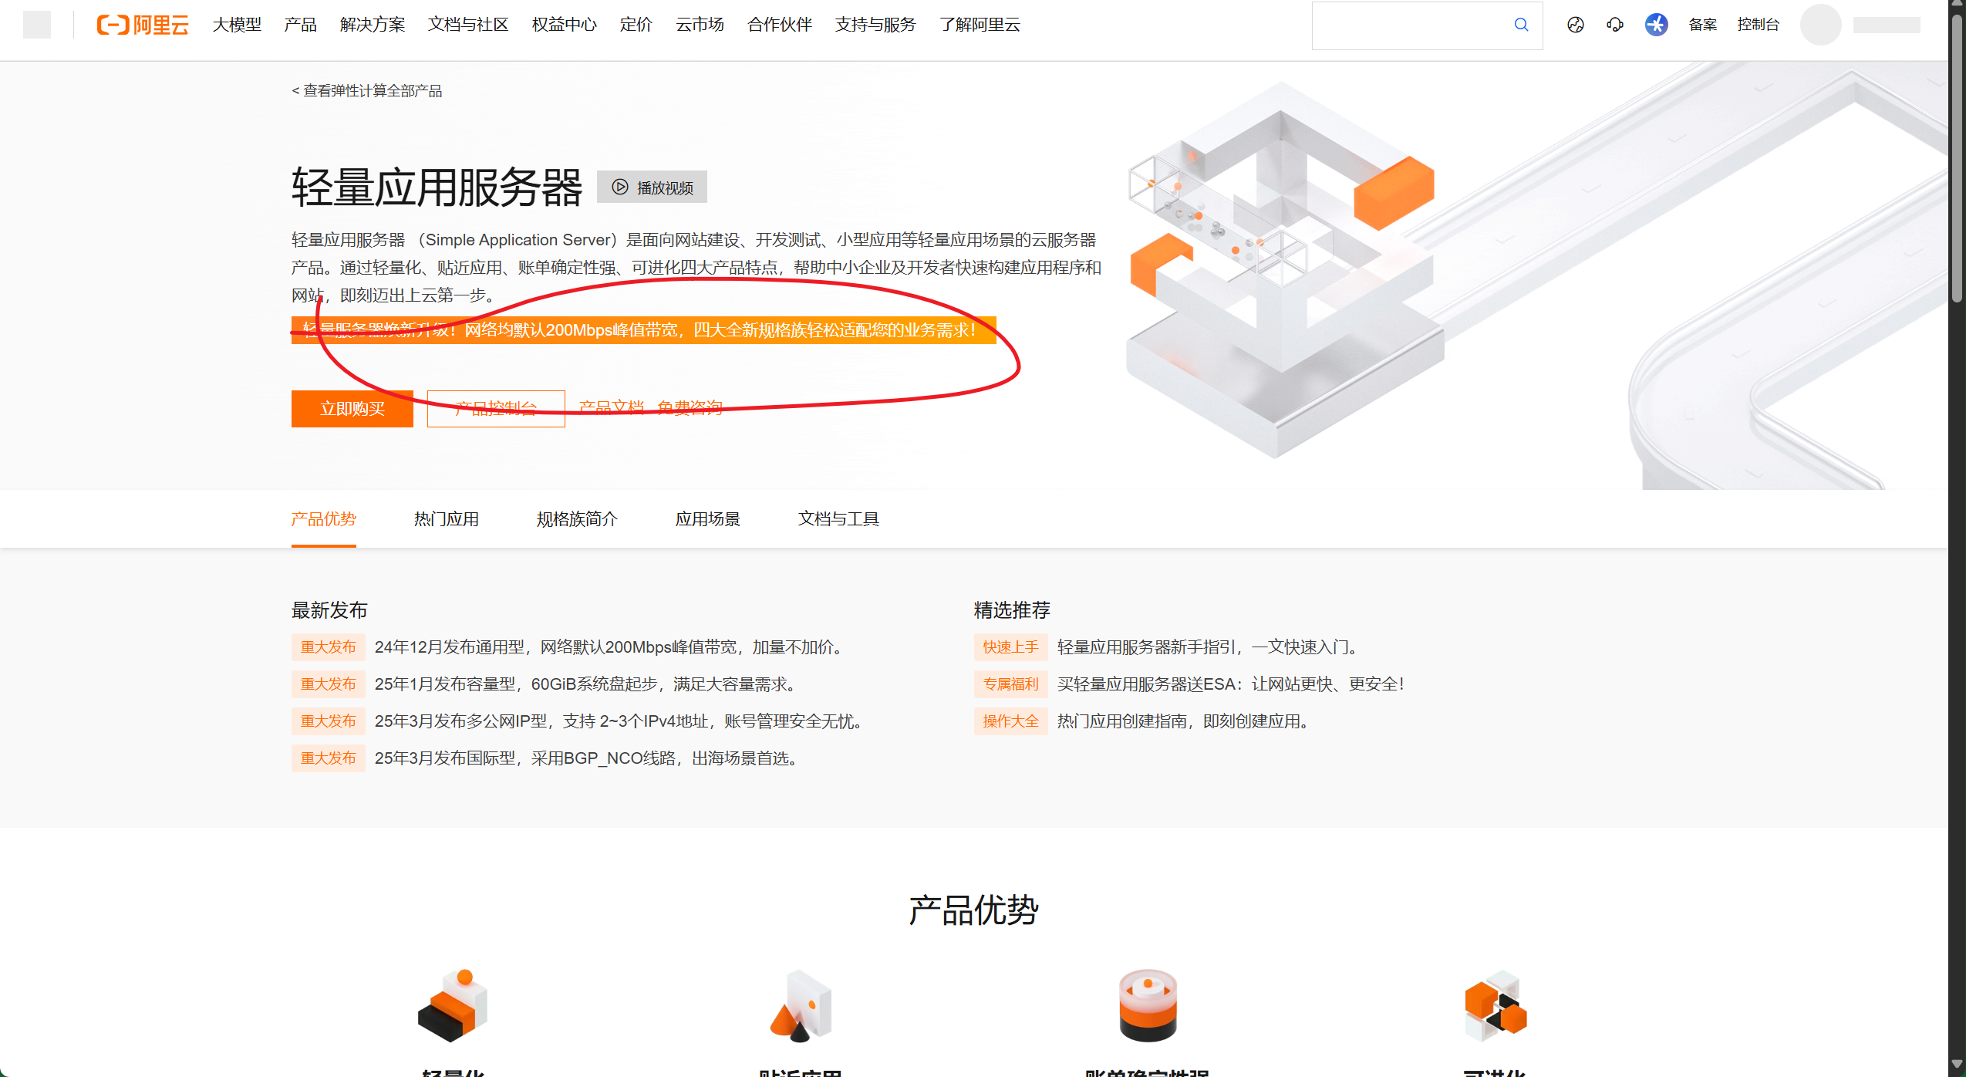Image resolution: width=1966 pixels, height=1077 pixels.
Task: Click the 轻量化 product advantage icon
Action: [x=453, y=1005]
